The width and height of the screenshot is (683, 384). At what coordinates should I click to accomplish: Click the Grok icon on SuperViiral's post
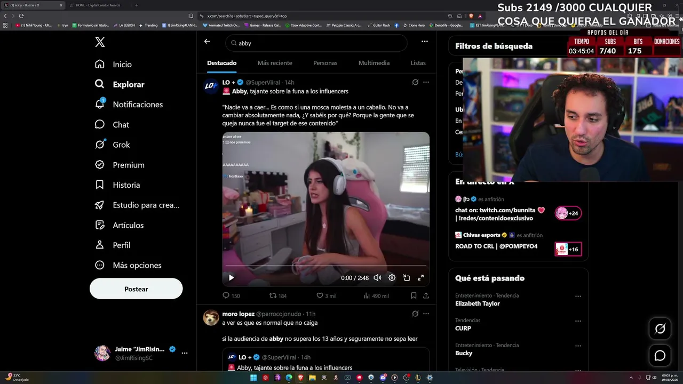pyautogui.click(x=415, y=82)
